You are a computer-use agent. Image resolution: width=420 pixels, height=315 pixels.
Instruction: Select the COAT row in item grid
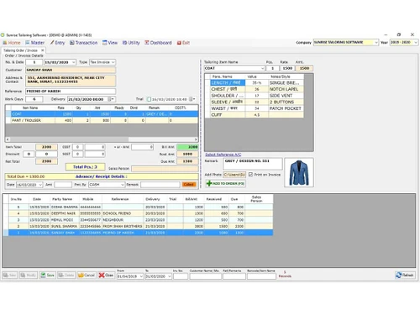pos(102,114)
